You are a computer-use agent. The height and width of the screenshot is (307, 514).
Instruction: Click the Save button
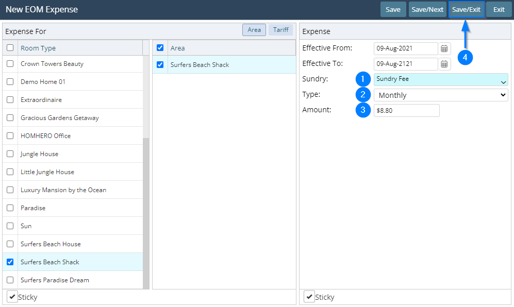tap(393, 9)
